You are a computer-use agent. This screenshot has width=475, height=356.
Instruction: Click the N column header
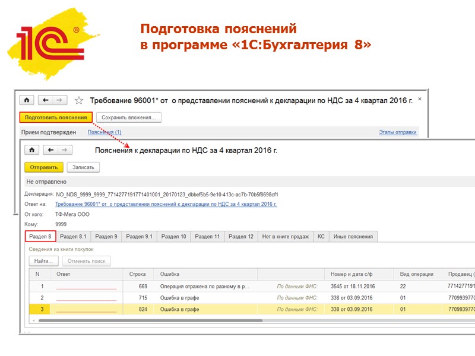(40, 274)
